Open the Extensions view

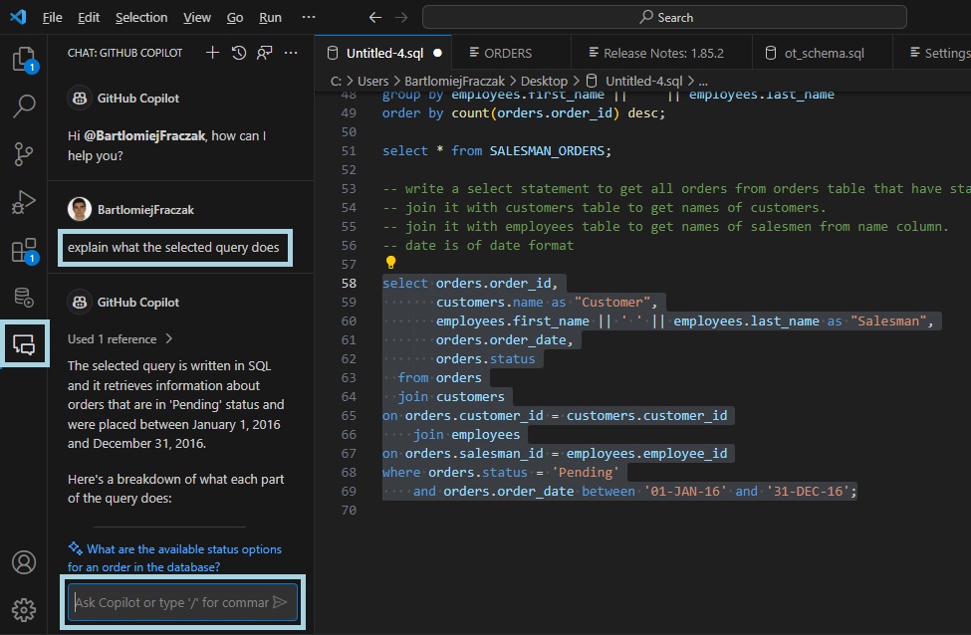[x=24, y=251]
